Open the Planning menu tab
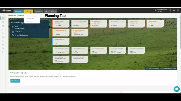This screenshot has width=181, height=101. [29, 11]
